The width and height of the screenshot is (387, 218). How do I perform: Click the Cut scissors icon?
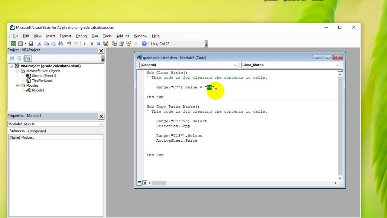[39, 44]
